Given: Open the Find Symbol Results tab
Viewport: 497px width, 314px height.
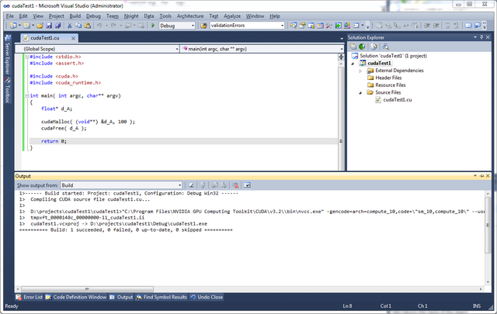Looking at the screenshot, I should tap(162, 297).
